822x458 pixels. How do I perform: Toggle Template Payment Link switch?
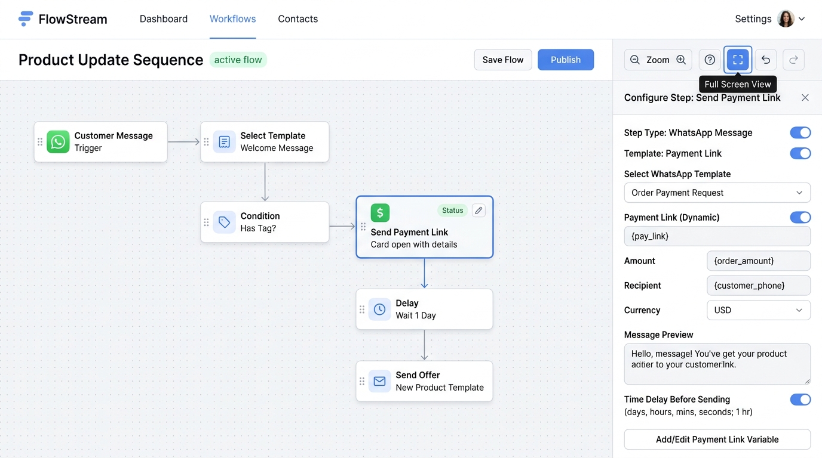coord(800,153)
